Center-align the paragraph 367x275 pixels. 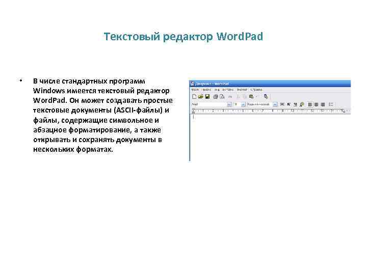click(x=317, y=104)
